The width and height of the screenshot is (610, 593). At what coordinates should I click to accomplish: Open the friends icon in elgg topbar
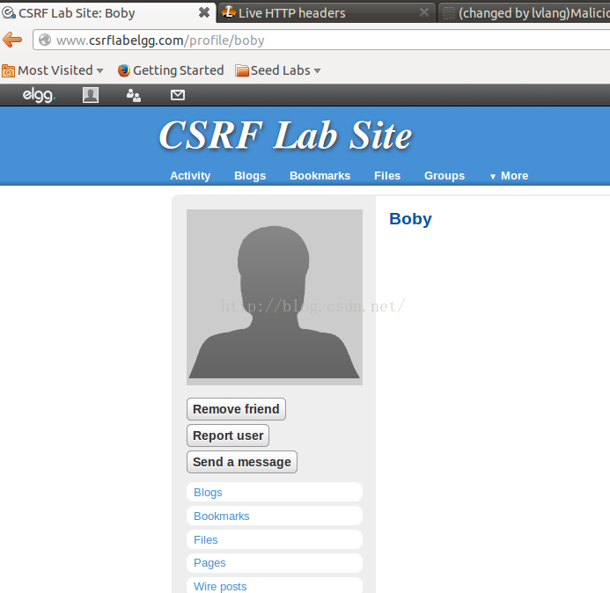tap(134, 95)
